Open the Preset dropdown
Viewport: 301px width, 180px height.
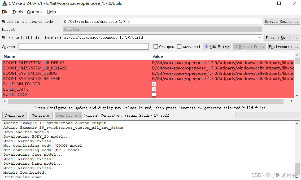coord(259,29)
